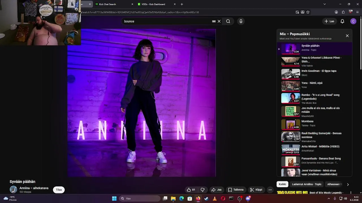The width and height of the screenshot is (362, 203).
Task: Open the Firefox hamburger menu
Action: click(358, 12)
